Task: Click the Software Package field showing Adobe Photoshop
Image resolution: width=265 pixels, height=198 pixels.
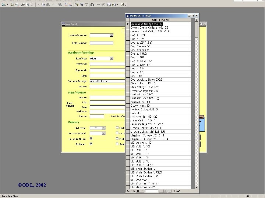Action: 107,81
